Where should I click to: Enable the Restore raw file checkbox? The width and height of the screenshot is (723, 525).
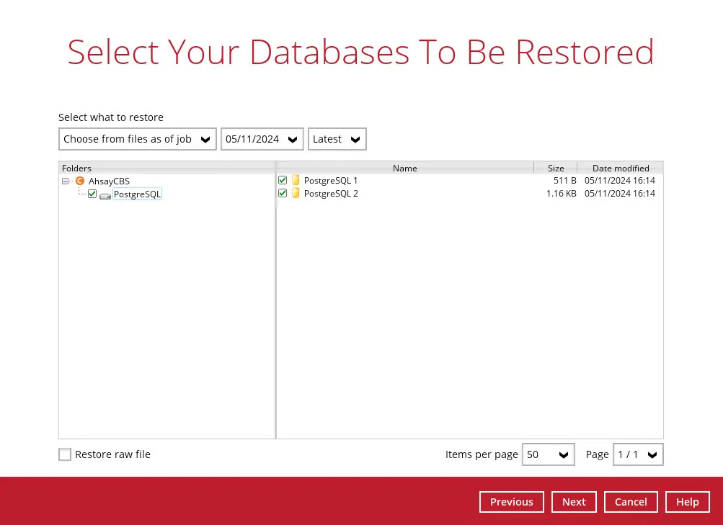(x=66, y=454)
